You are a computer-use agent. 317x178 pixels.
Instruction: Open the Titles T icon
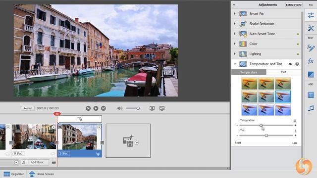click(x=311, y=95)
